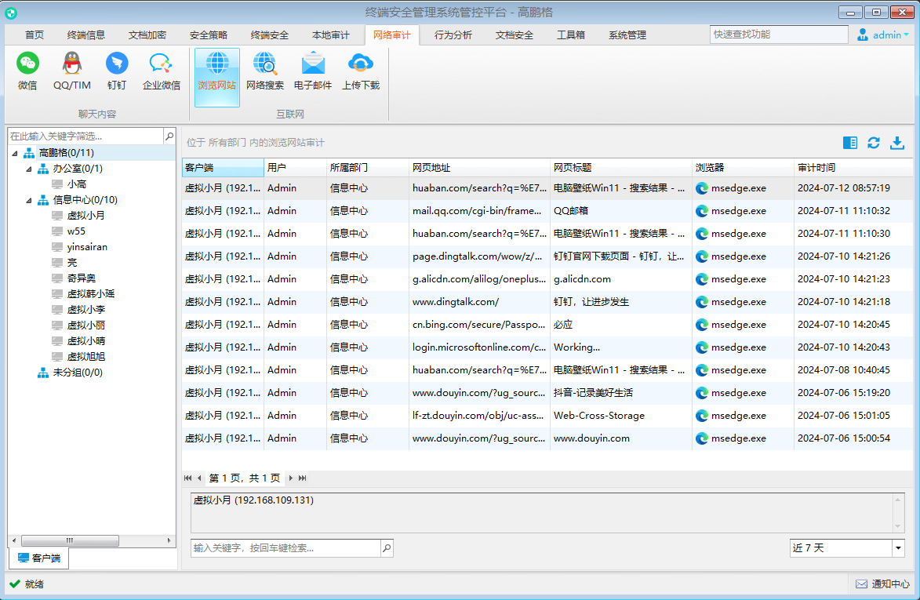Switch to the 终端安全 tab

[269, 35]
